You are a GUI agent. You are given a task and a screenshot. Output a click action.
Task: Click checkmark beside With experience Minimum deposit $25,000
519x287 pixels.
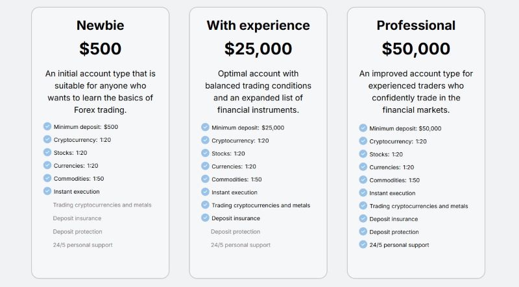pos(206,127)
